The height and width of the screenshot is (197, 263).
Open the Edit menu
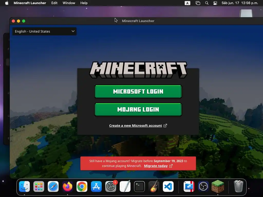click(54, 3)
